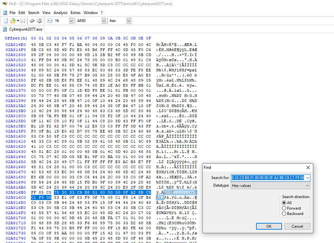Click Cancel in the Find dialog

click(x=297, y=226)
